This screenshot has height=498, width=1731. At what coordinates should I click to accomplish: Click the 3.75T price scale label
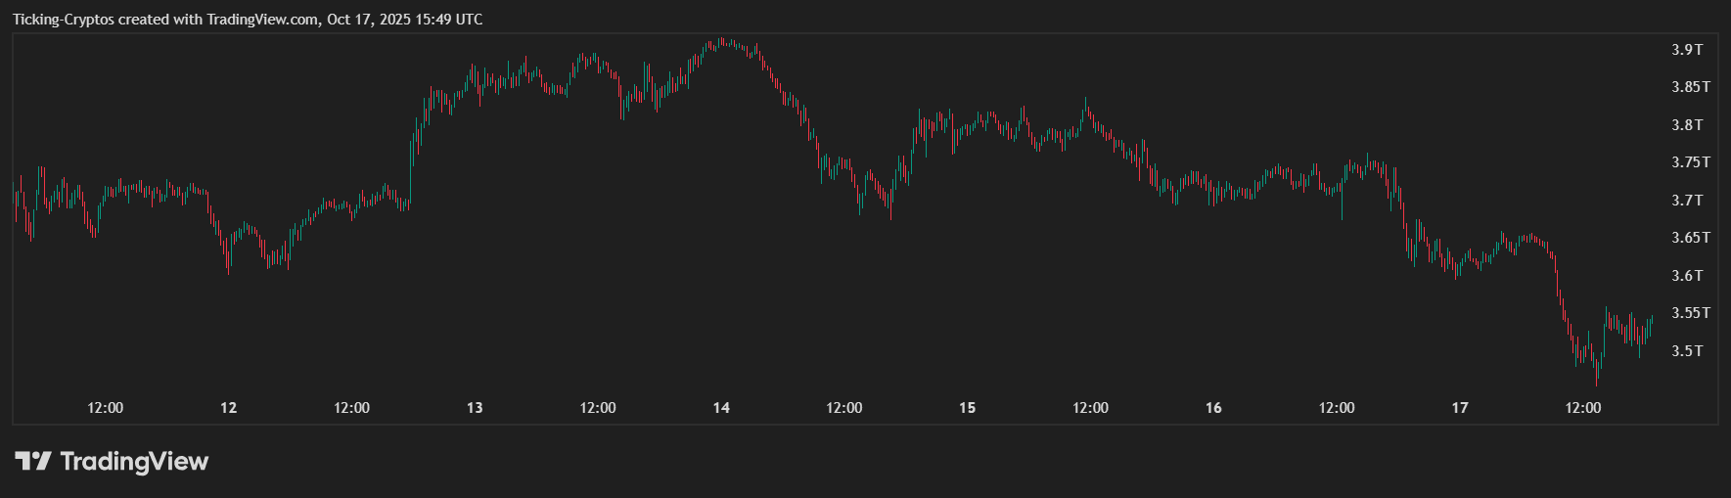(1690, 162)
